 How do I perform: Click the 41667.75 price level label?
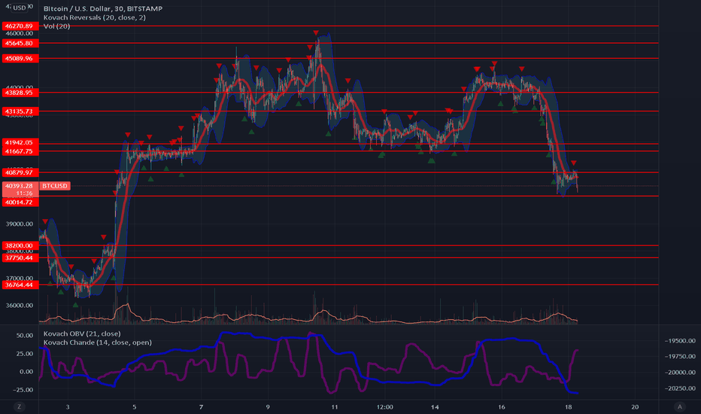[20, 151]
